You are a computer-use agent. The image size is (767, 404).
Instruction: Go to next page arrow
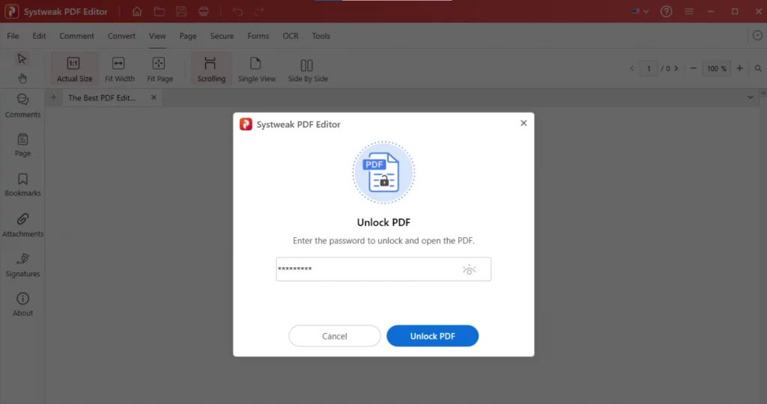(x=676, y=68)
